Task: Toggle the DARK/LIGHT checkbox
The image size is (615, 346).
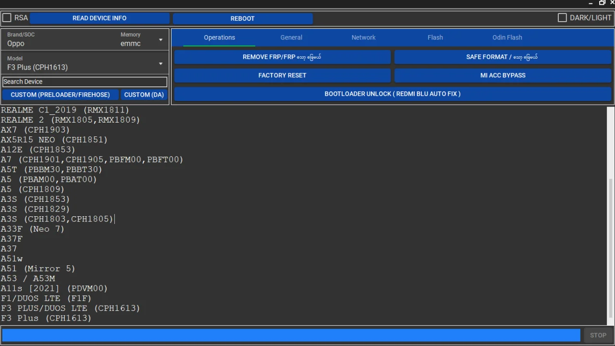Action: coord(562,18)
